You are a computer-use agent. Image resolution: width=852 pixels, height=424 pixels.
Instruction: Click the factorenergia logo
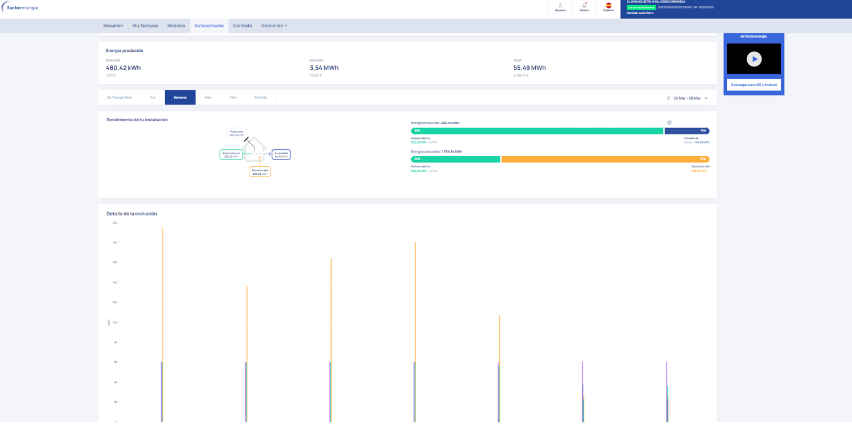pos(21,8)
